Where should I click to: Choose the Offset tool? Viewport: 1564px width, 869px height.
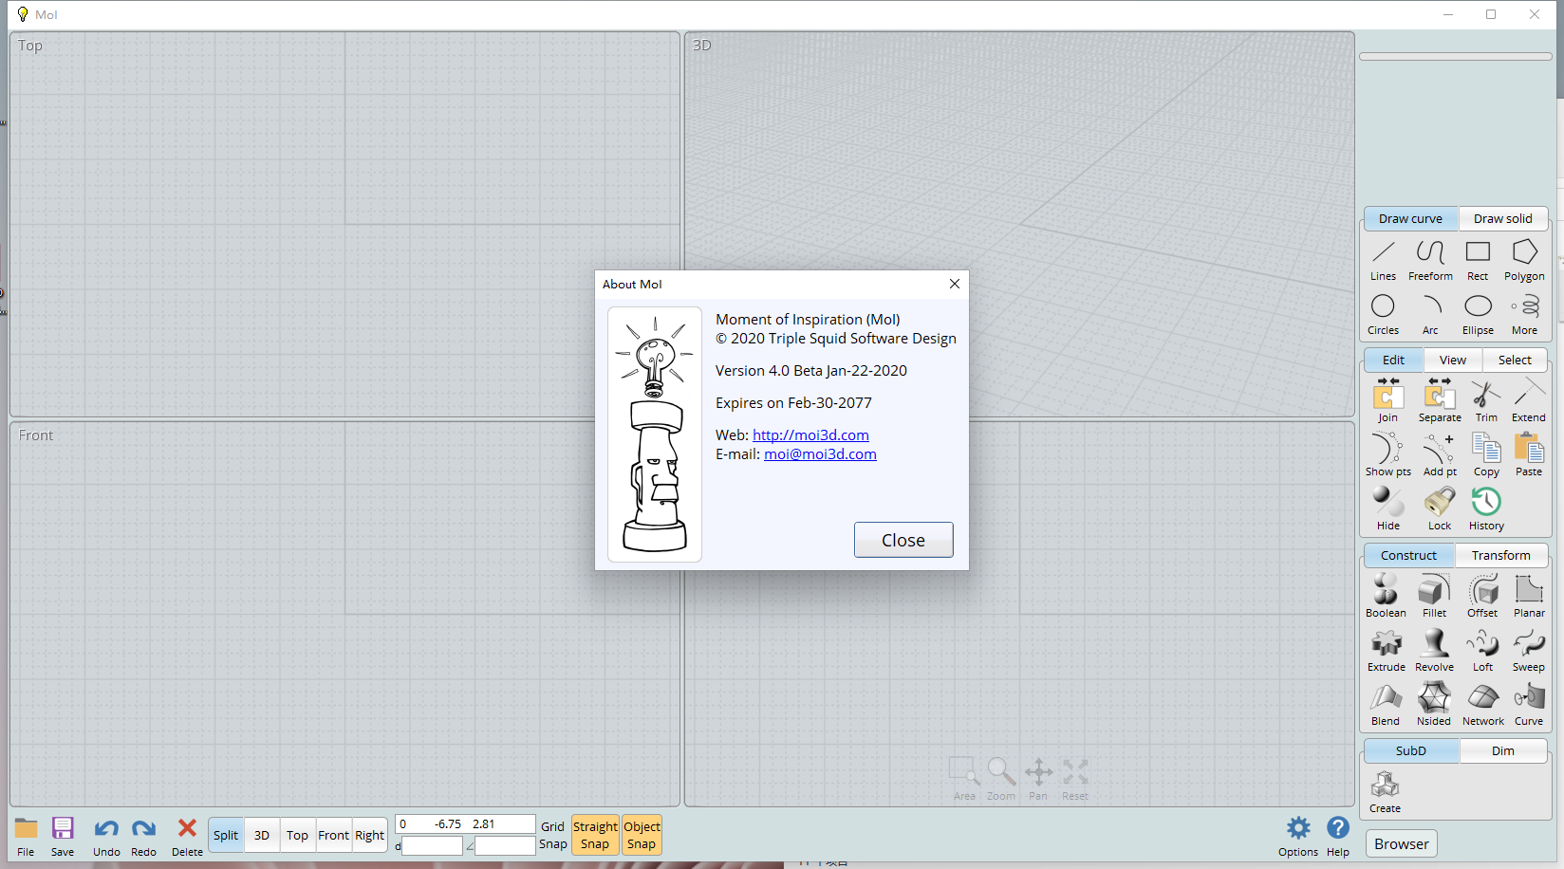[x=1482, y=596]
